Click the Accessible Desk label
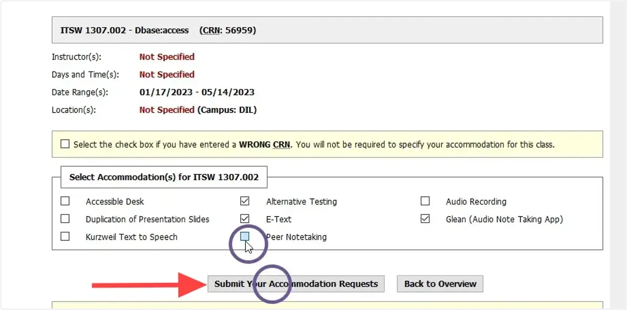This screenshot has height=310, width=627. [x=115, y=201]
